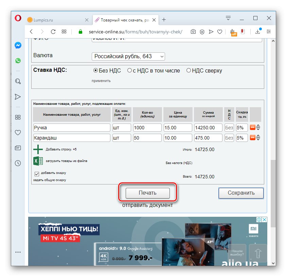Open WhatsApp in the Opera sidebar
This screenshot has height=277, width=287.
point(18,61)
